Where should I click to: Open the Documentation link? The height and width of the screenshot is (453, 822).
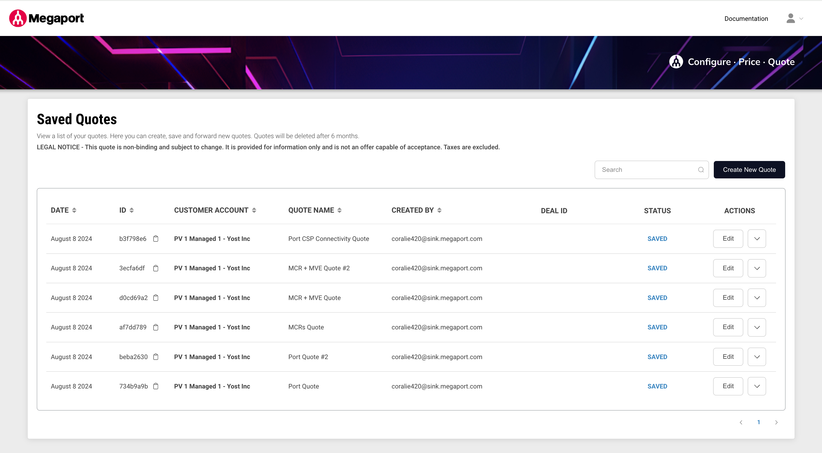click(x=746, y=19)
